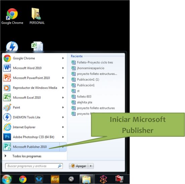Open Microsoft Excel 2010 icon
The image size is (185, 184).
coord(7,98)
